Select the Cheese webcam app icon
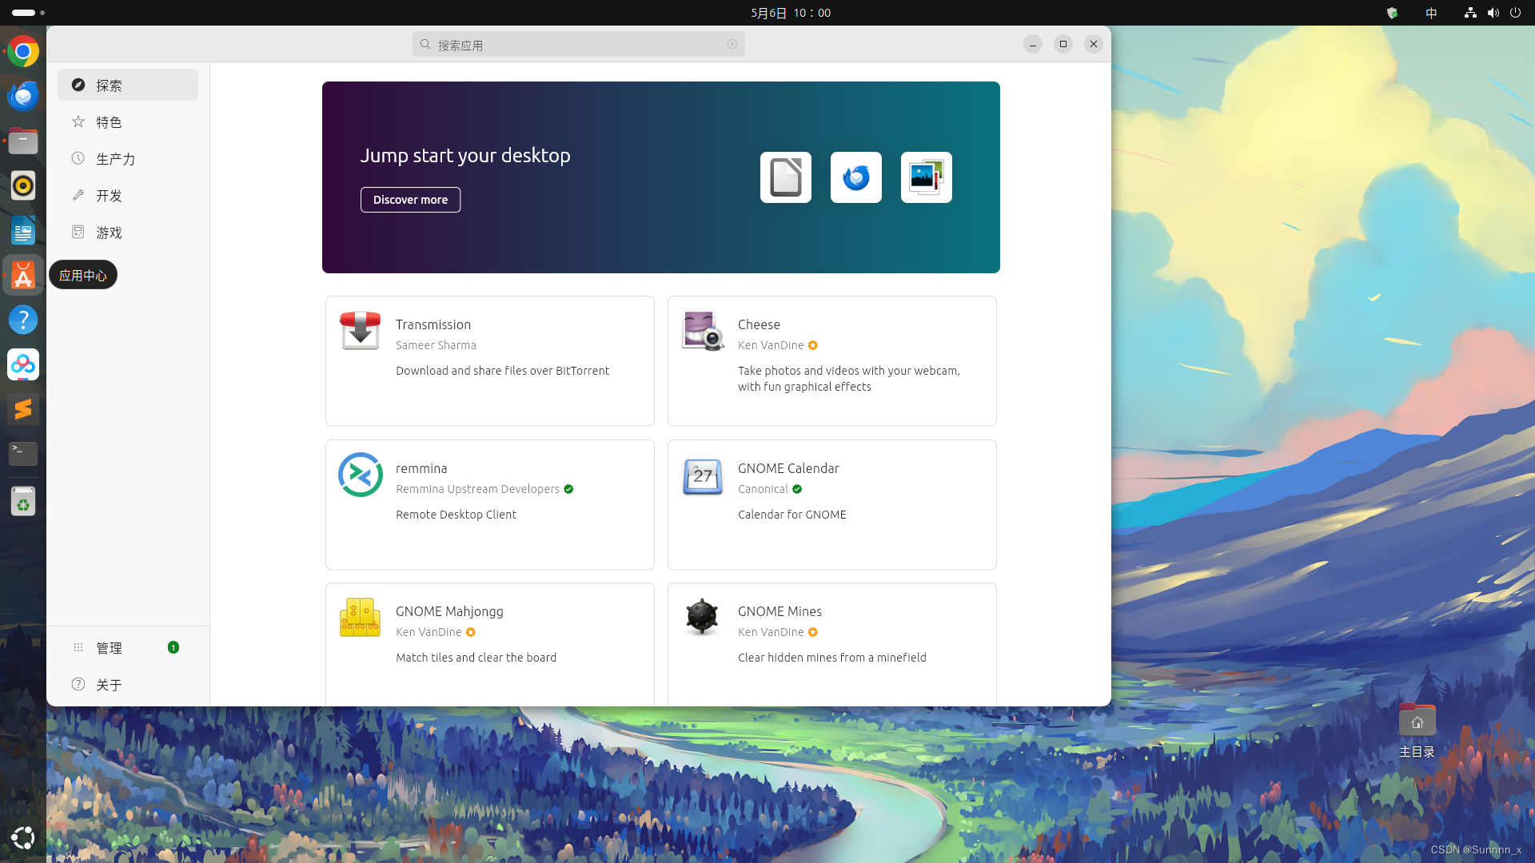This screenshot has height=863, width=1535. [x=702, y=330]
